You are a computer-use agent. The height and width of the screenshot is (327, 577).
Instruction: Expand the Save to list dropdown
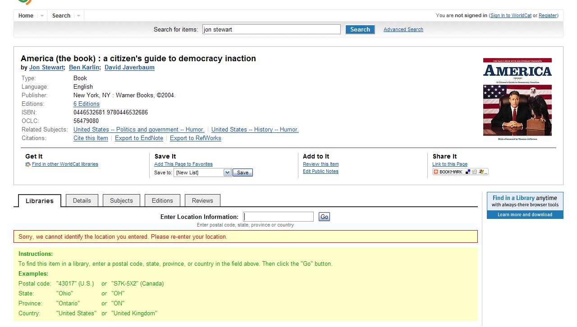tap(227, 173)
